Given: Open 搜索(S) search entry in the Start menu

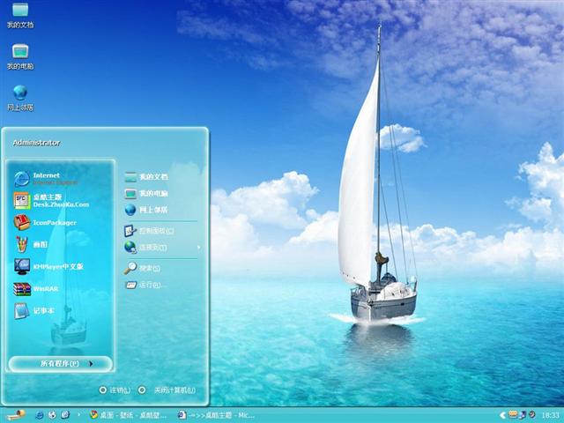Looking at the screenshot, I should [143, 268].
